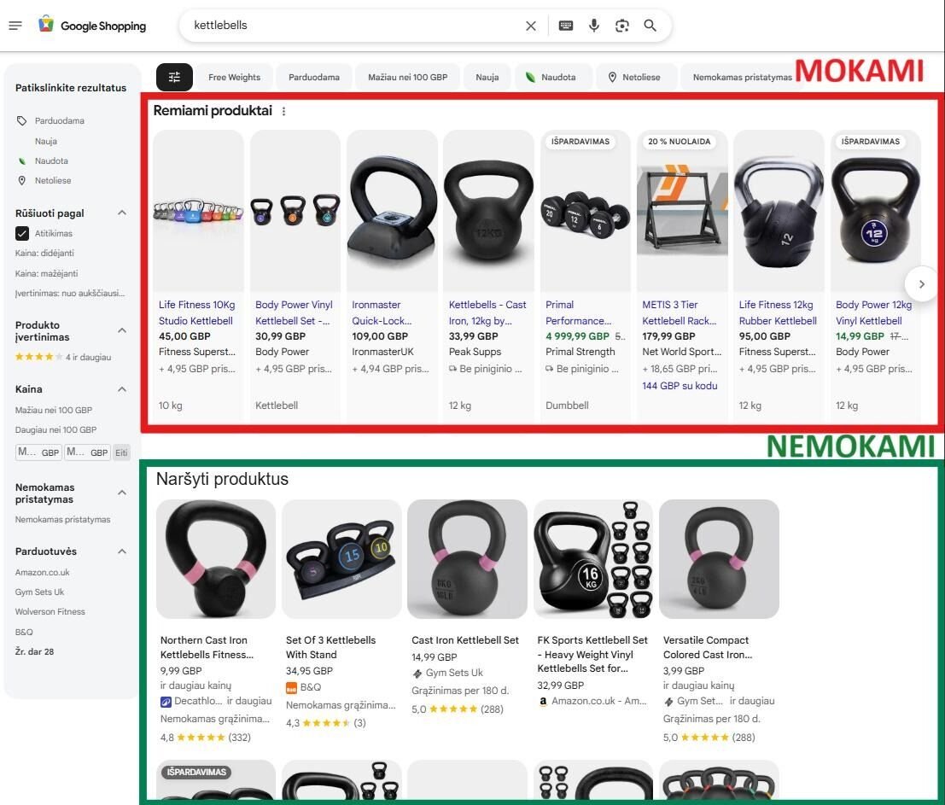This screenshot has height=805, width=945.
Task: Click next arrow in sponsored carousel
Action: coord(921,283)
